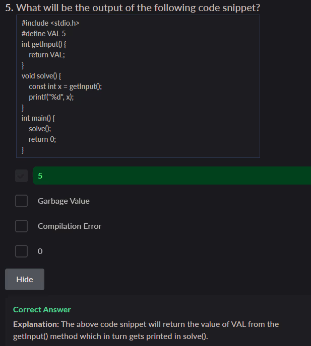Click the Explanation paragraph text
The height and width of the screenshot is (346, 311).
(146, 330)
